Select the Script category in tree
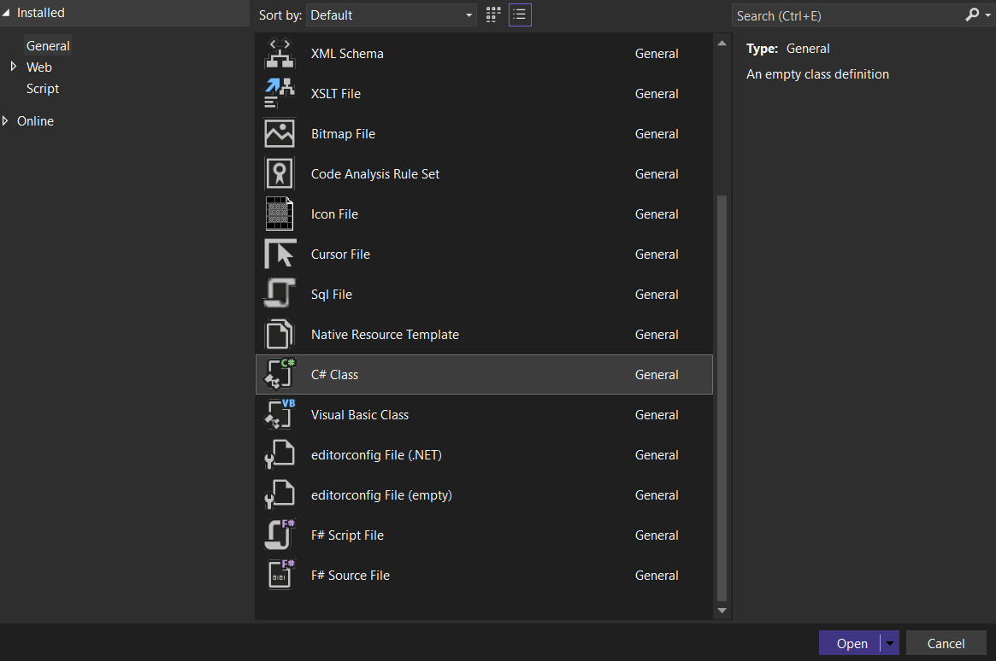Screen dimensions: 996x661 [x=43, y=89]
